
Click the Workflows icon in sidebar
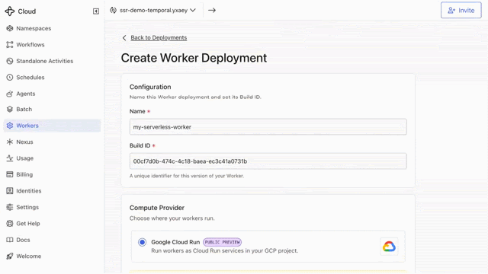[10, 45]
